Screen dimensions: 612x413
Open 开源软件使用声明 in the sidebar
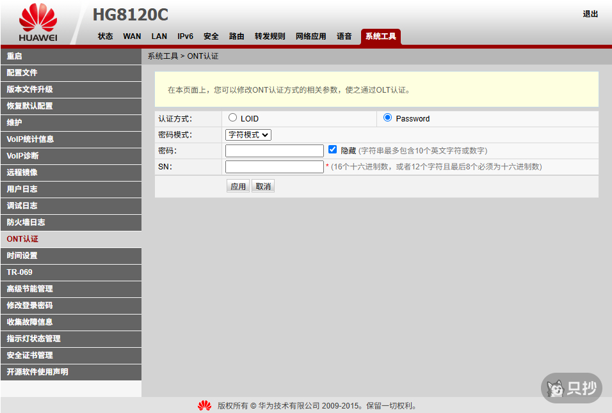point(71,372)
